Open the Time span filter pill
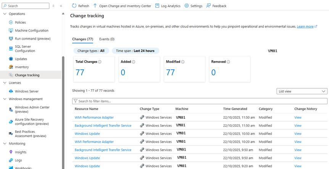Image resolution: width=329 pixels, height=169 pixels. click(135, 51)
